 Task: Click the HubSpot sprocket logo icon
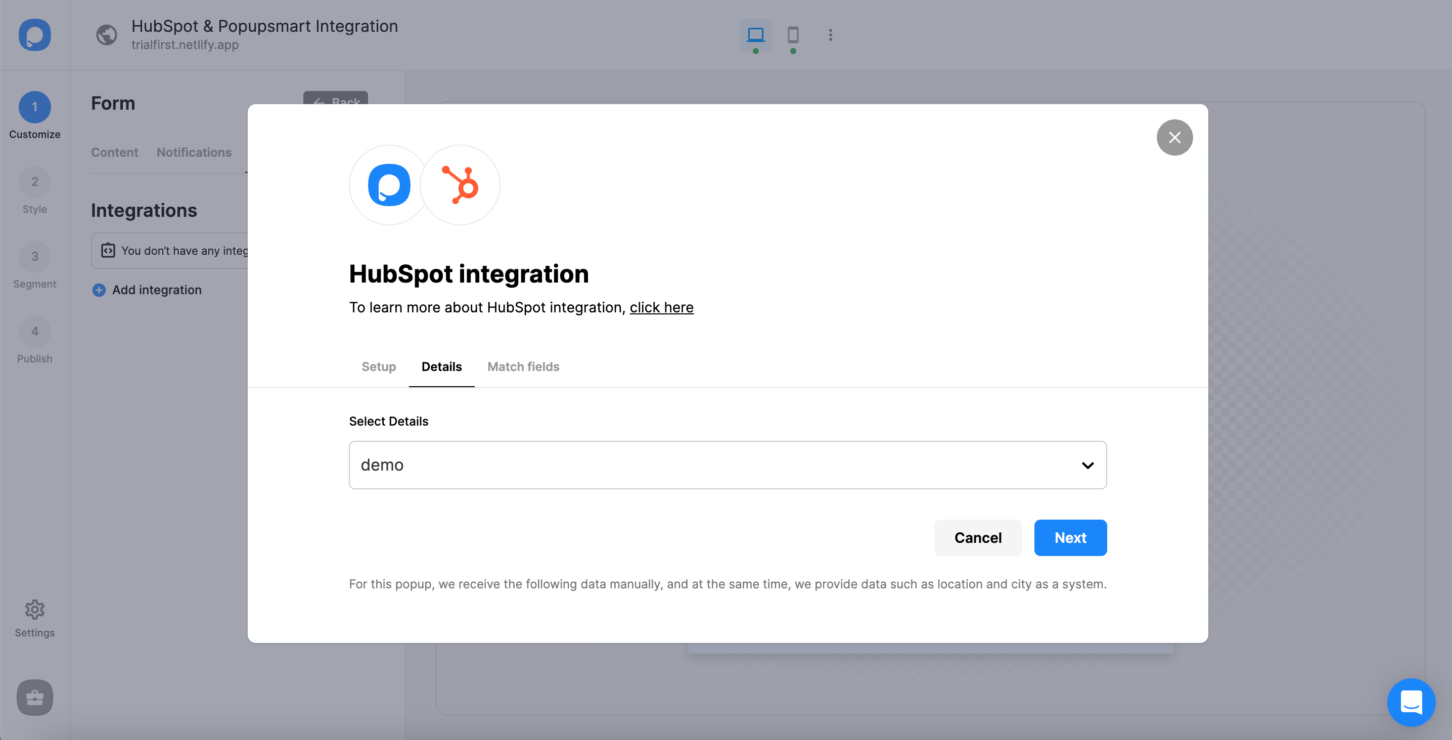tap(461, 184)
